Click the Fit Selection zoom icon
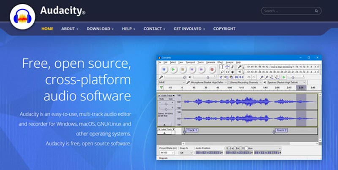The image size is (338, 170). [272, 77]
